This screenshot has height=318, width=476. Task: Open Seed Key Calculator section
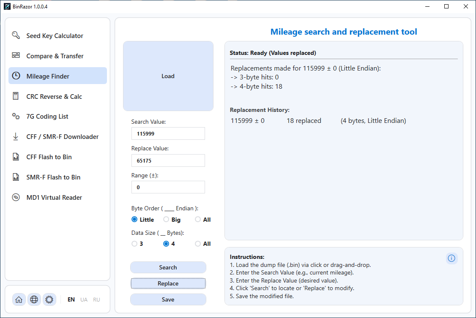click(57, 35)
